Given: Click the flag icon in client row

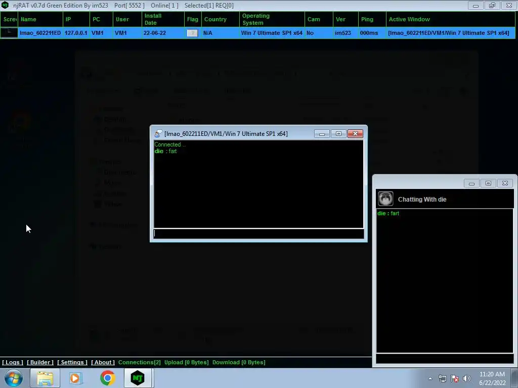Looking at the screenshot, I should (x=192, y=33).
